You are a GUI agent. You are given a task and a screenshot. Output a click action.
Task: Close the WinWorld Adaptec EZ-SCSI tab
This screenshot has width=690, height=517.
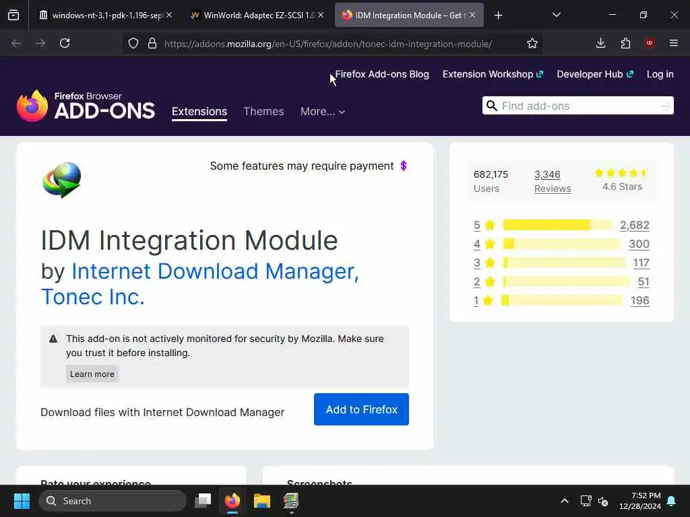(x=321, y=15)
